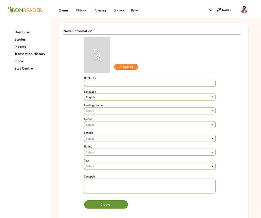Click the search magnifier icon
Screen dimensions: 261x218
tap(211, 10)
